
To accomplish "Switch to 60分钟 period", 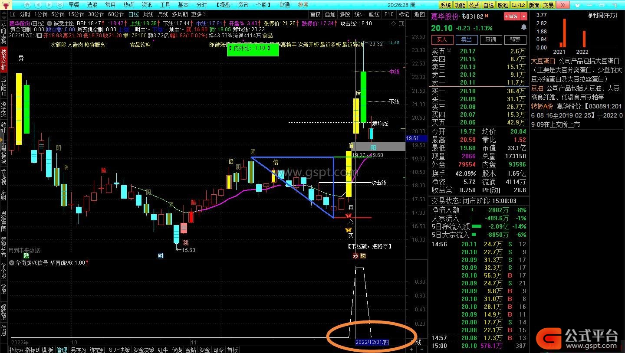I will [116, 14].
